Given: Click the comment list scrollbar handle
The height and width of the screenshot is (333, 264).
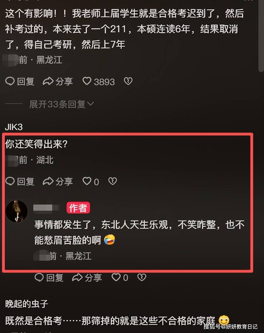Looking at the screenshot, I should click(x=261, y=36).
